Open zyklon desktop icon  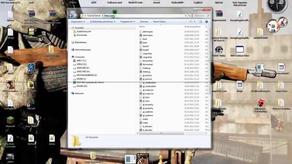click(x=10, y=158)
